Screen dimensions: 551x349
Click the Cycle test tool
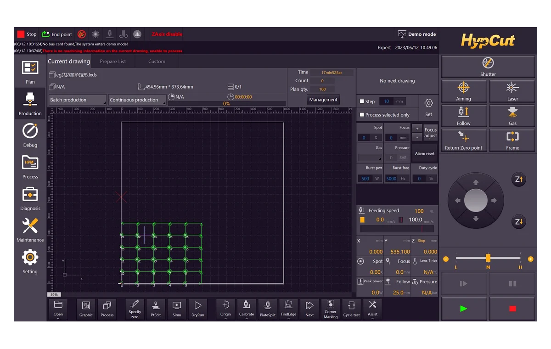[x=351, y=309]
